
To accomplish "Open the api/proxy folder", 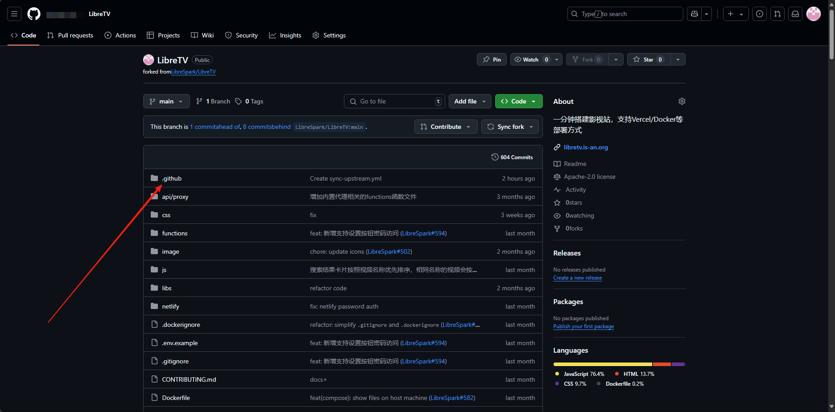I will pos(175,197).
